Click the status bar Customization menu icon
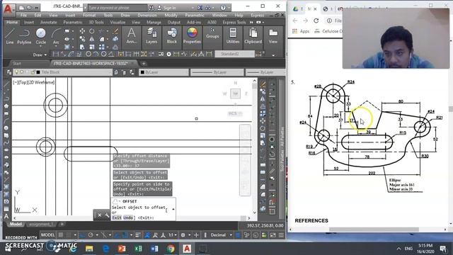 pyautogui.click(x=281, y=235)
